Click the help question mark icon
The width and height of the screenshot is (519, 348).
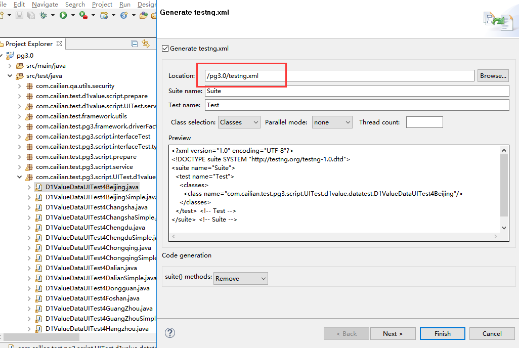click(170, 333)
